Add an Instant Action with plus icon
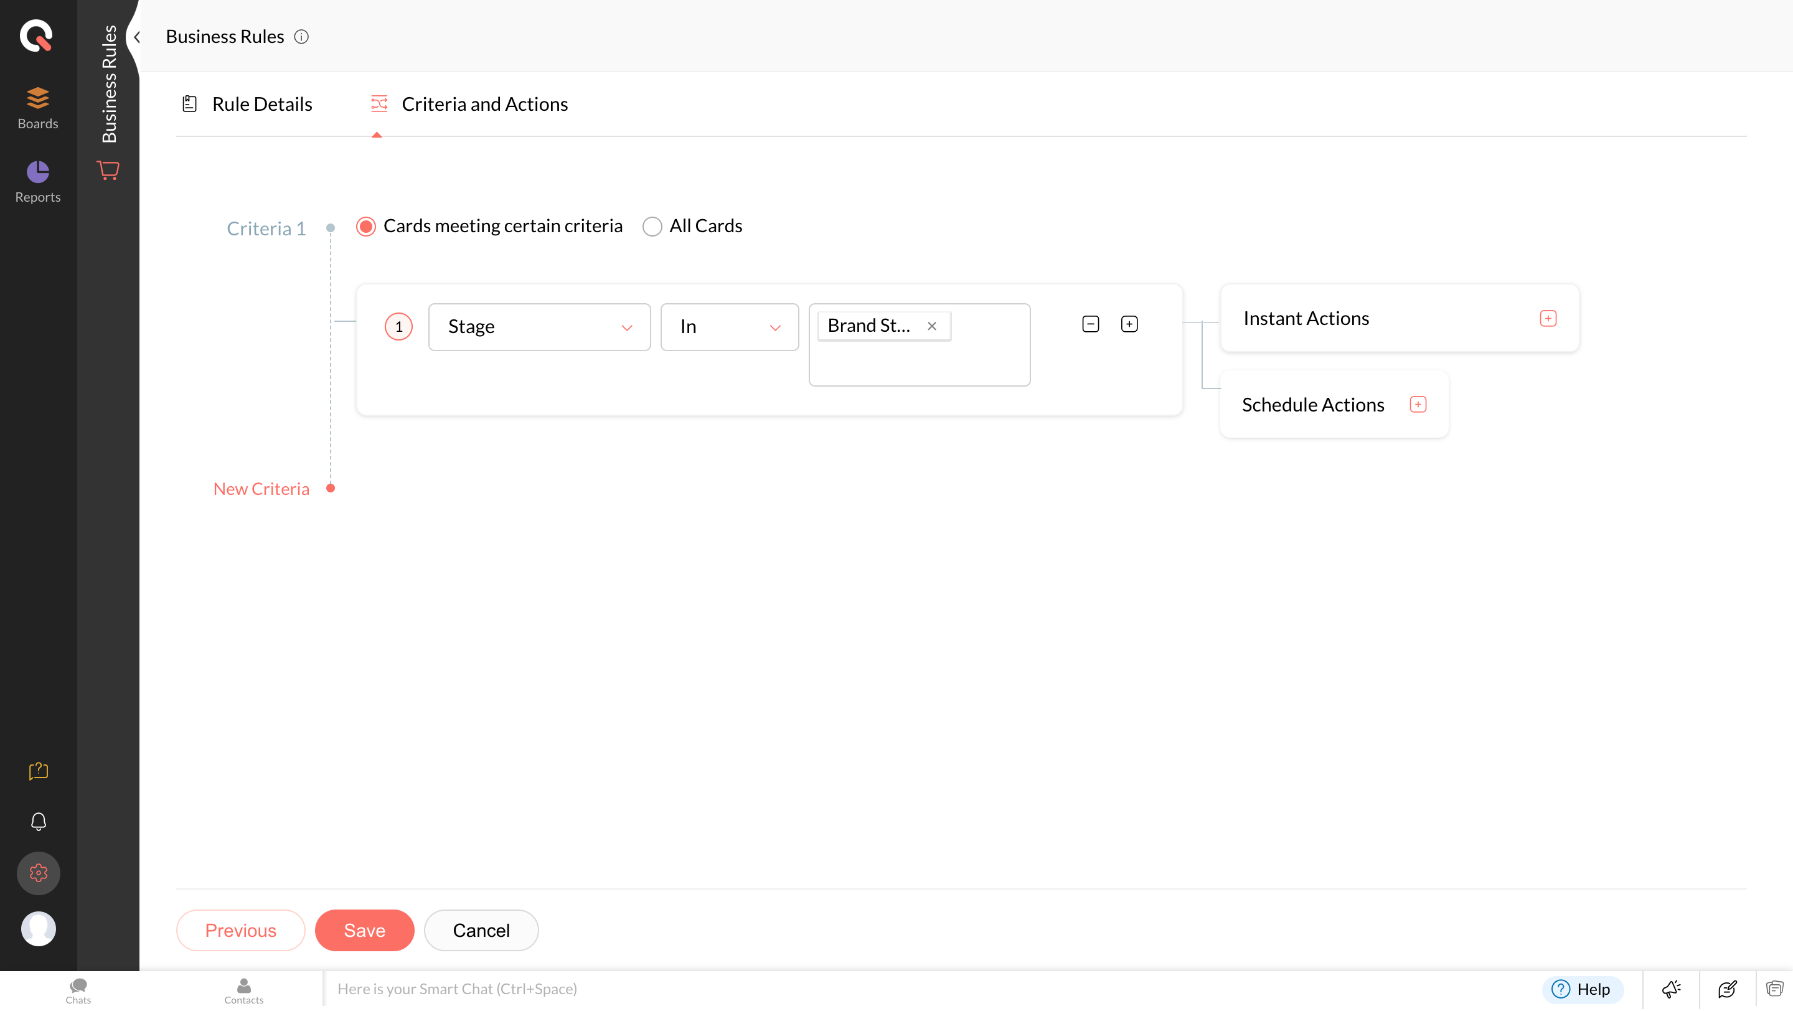1793x1011 pixels. click(1548, 319)
